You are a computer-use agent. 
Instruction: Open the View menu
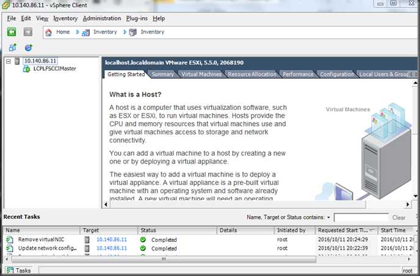click(x=42, y=18)
